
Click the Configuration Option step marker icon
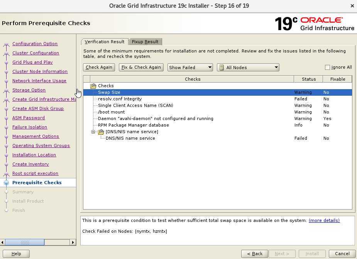[x=7, y=45]
